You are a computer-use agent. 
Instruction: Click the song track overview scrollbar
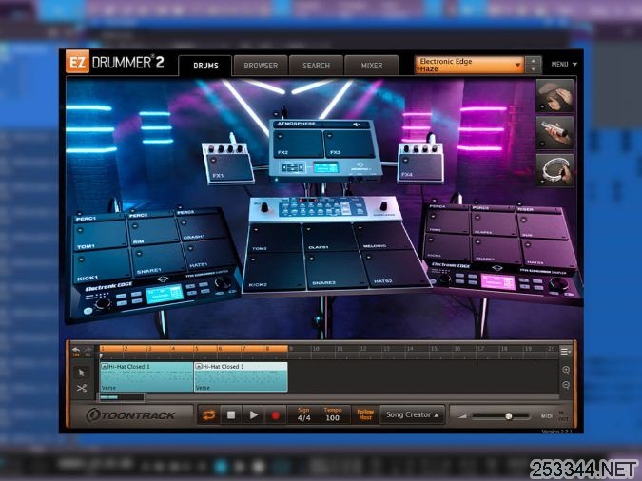121,397
